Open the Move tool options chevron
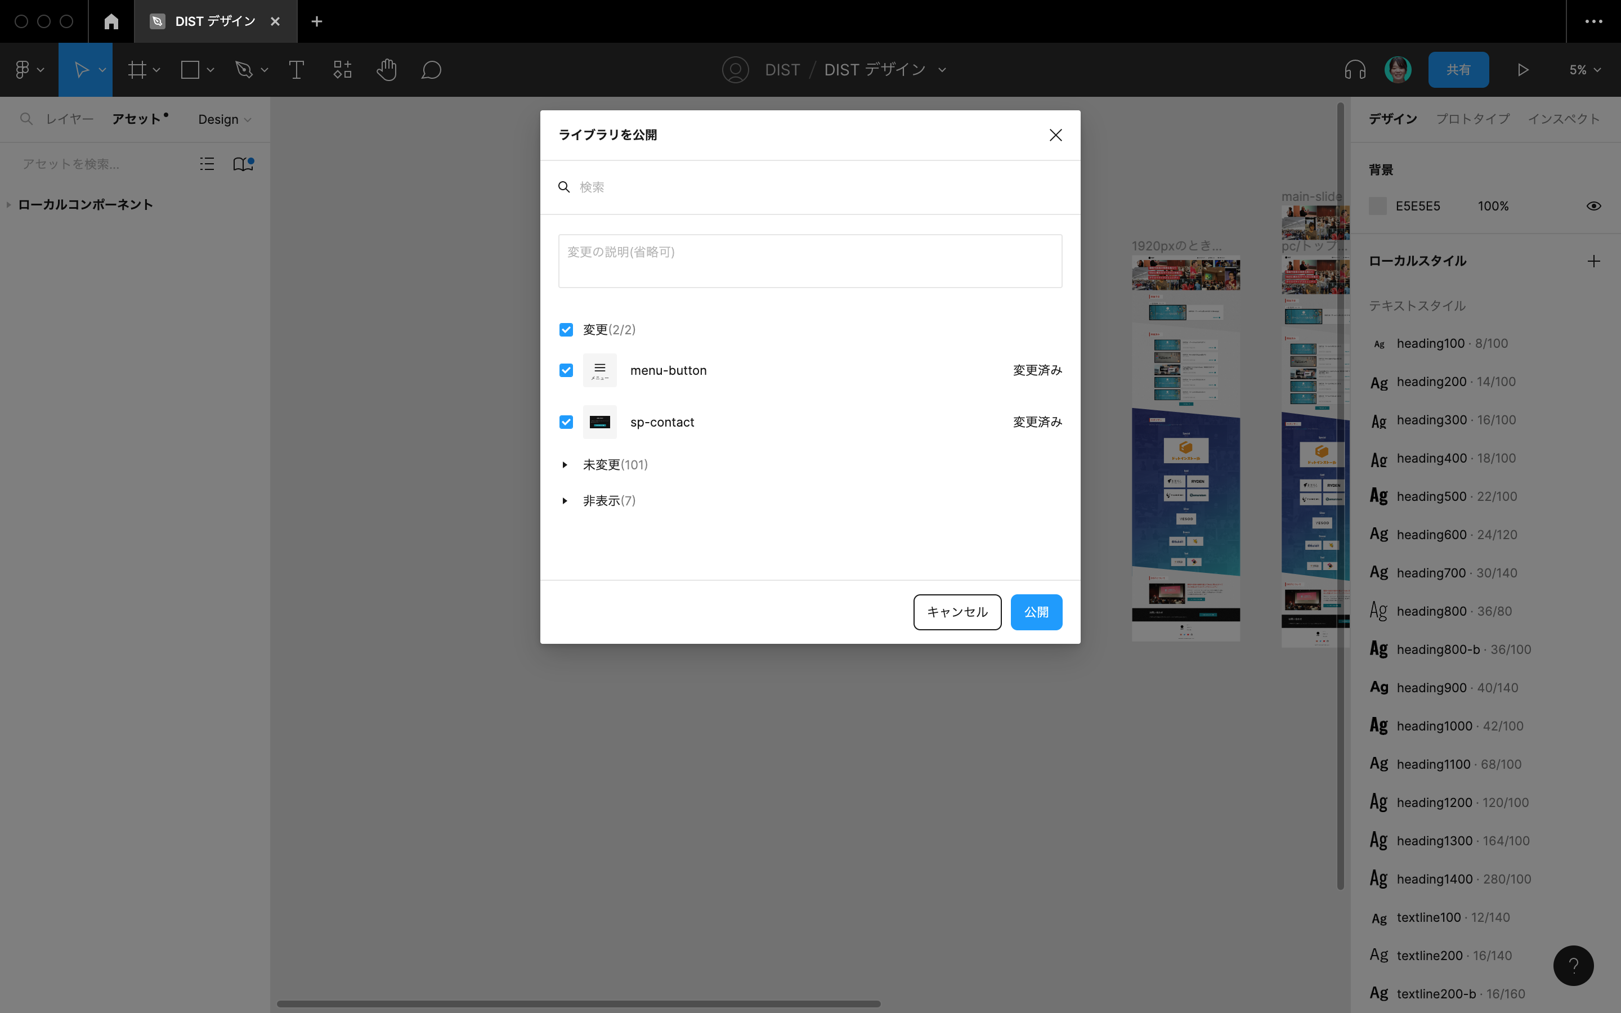Image resolution: width=1621 pixels, height=1013 pixels. point(102,70)
